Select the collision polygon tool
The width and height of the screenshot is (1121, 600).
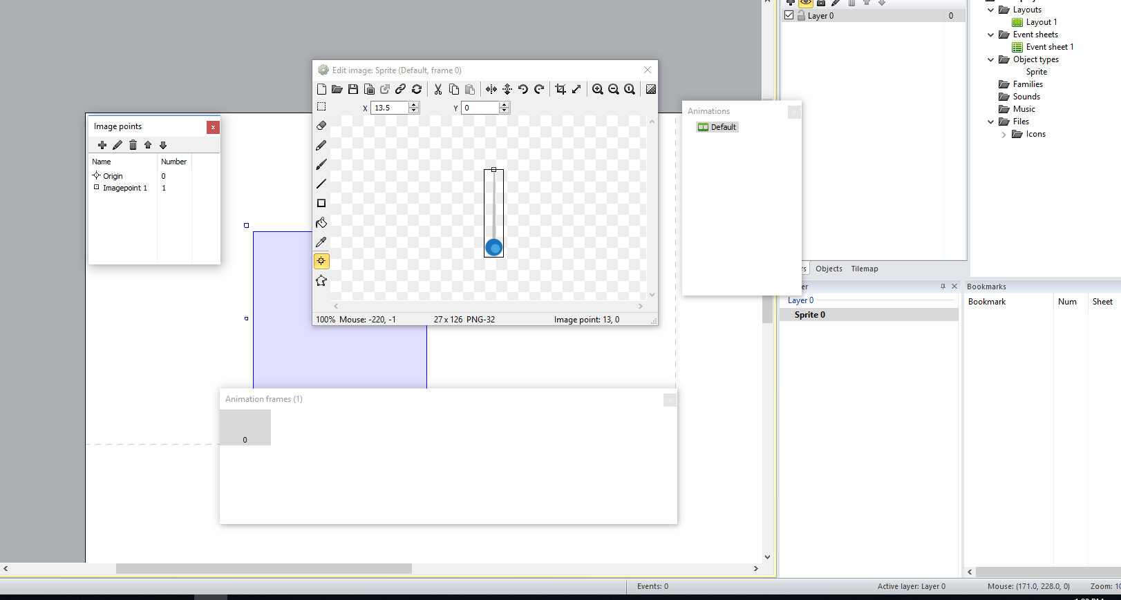click(321, 280)
